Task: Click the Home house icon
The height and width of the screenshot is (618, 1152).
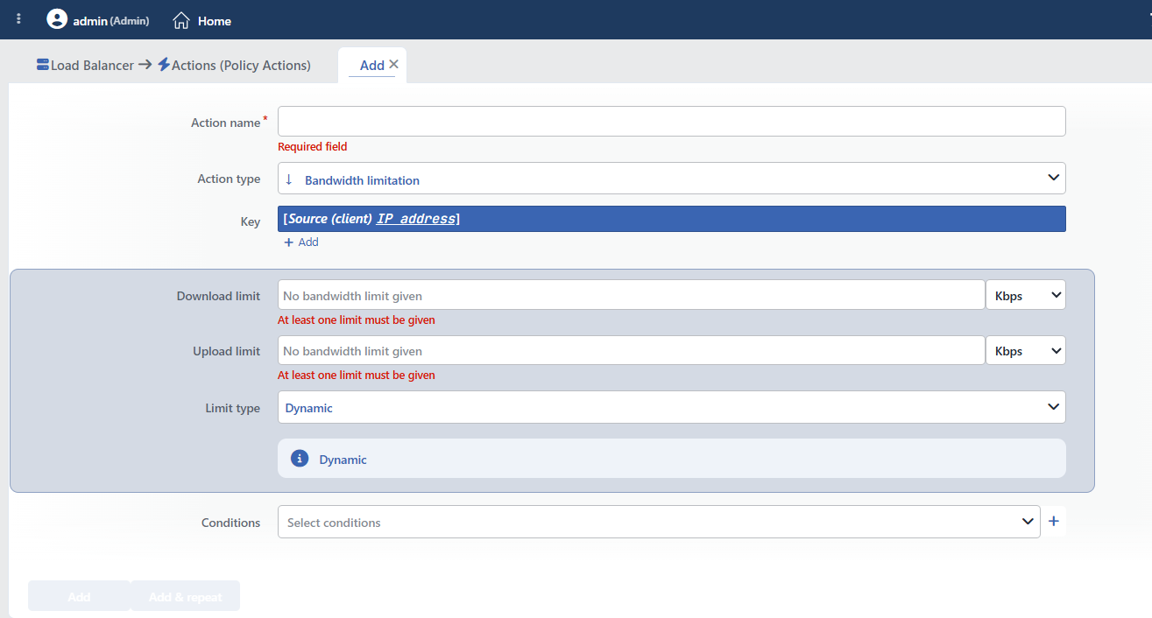Action: [x=181, y=20]
